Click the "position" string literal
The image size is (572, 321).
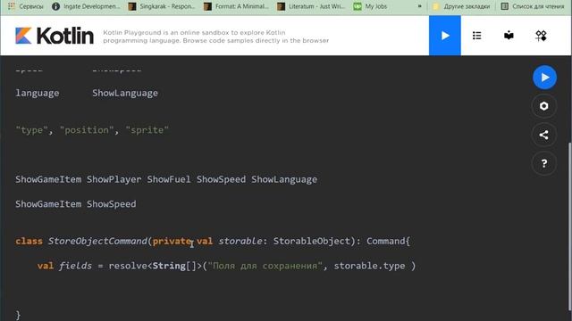pos(87,130)
